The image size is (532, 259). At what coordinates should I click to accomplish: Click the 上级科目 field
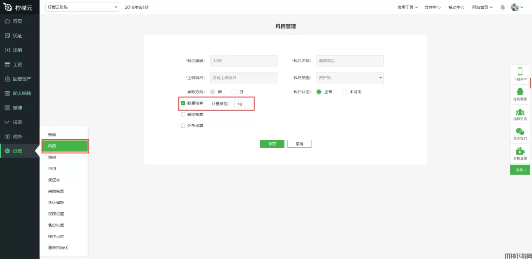coord(244,77)
